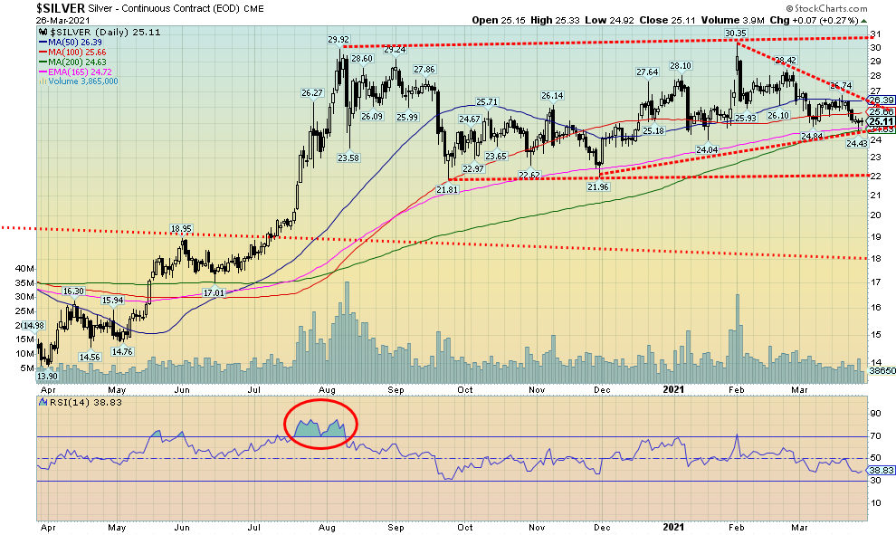The image size is (896, 535).
Task: Select the 30.35 peak price label
Action: [x=734, y=33]
